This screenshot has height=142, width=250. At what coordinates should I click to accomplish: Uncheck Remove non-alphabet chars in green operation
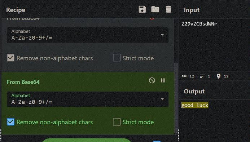click(x=10, y=122)
